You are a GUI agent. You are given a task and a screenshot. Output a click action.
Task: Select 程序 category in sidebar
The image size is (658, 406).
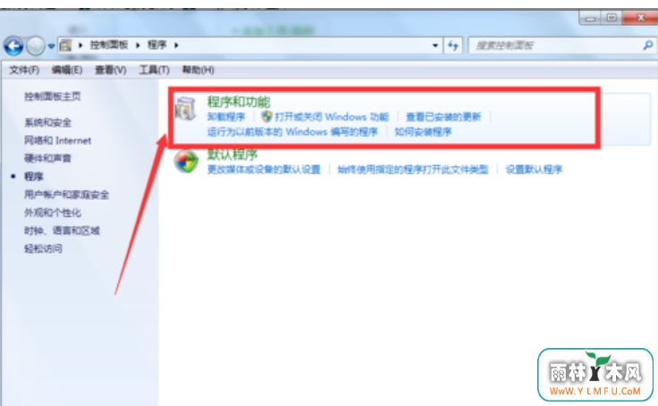pos(34,177)
